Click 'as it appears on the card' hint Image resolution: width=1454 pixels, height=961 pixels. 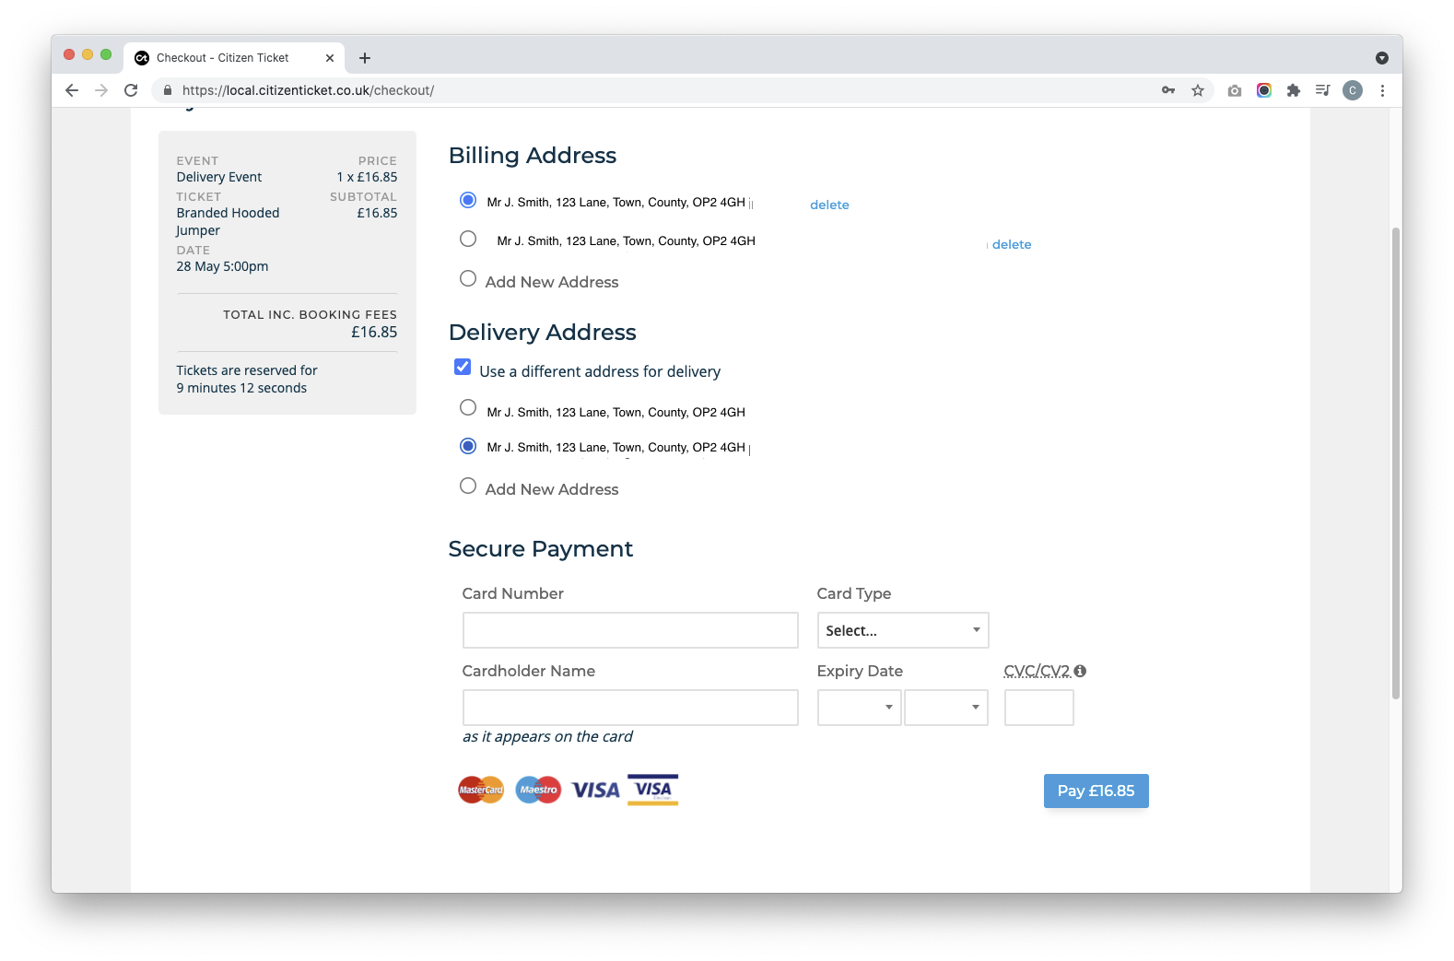coord(547,736)
